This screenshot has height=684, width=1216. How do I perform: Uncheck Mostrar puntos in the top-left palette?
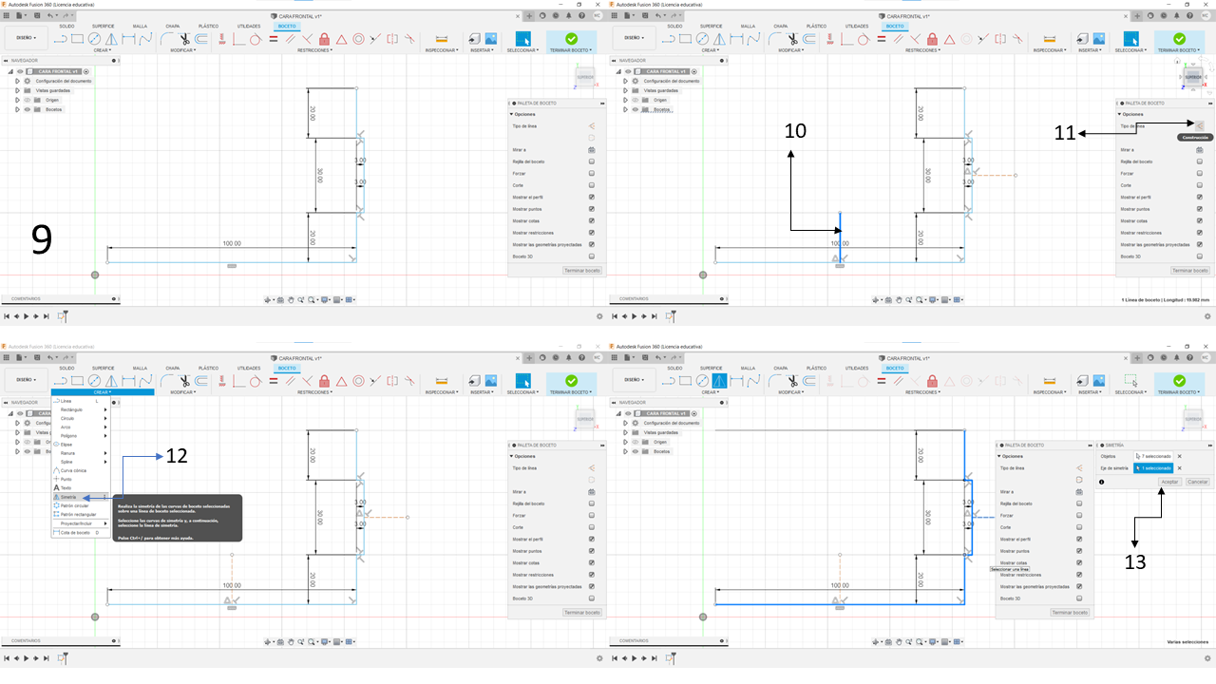click(x=591, y=209)
